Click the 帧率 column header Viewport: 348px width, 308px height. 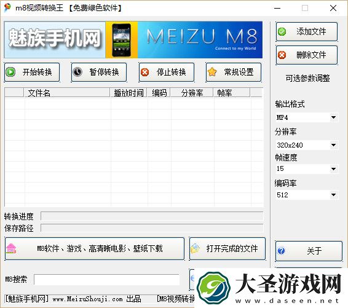pyautogui.click(x=232, y=93)
